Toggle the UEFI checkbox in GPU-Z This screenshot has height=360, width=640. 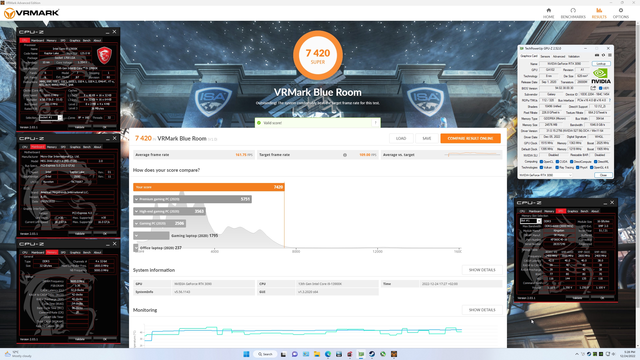click(600, 88)
